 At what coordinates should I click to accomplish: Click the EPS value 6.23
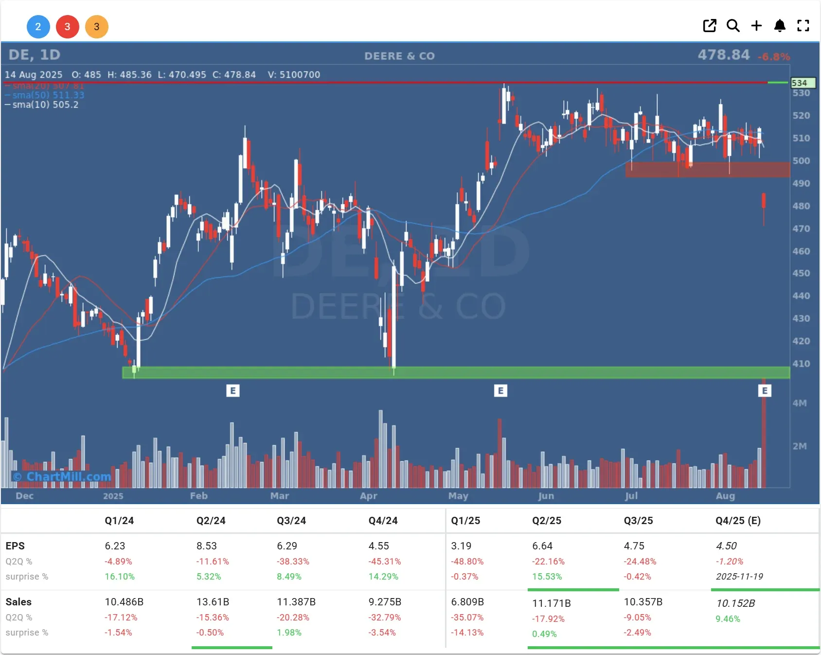115,546
